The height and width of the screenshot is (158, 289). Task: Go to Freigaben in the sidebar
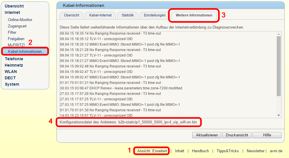click(x=16, y=39)
